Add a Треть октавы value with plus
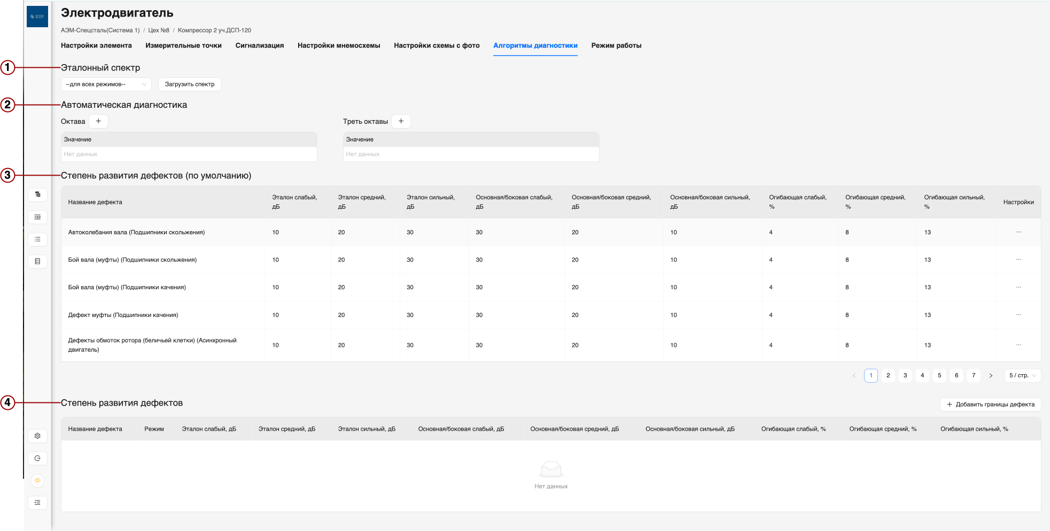Image resolution: width=1050 pixels, height=531 pixels. [x=401, y=121]
